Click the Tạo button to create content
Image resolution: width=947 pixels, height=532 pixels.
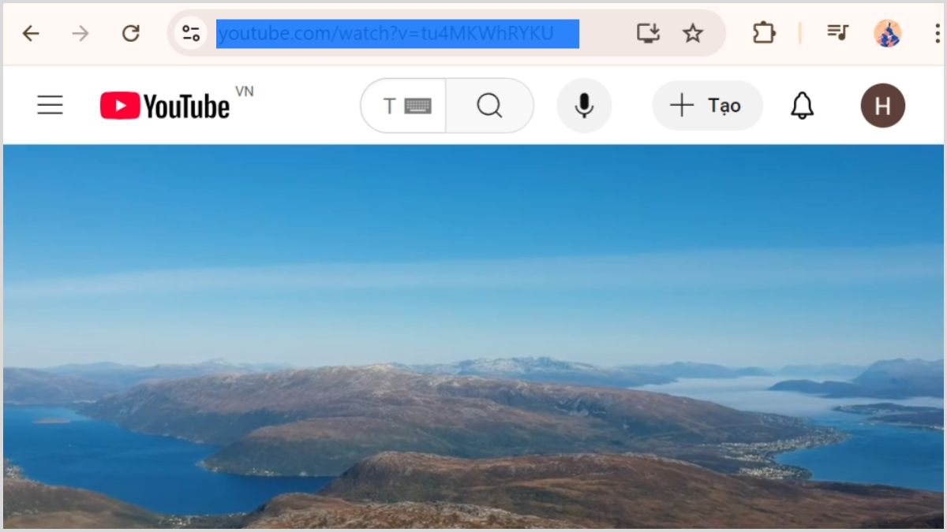(x=707, y=105)
